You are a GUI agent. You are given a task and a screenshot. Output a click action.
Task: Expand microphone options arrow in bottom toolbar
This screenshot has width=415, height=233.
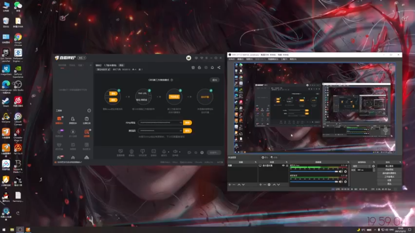[x=169, y=152]
